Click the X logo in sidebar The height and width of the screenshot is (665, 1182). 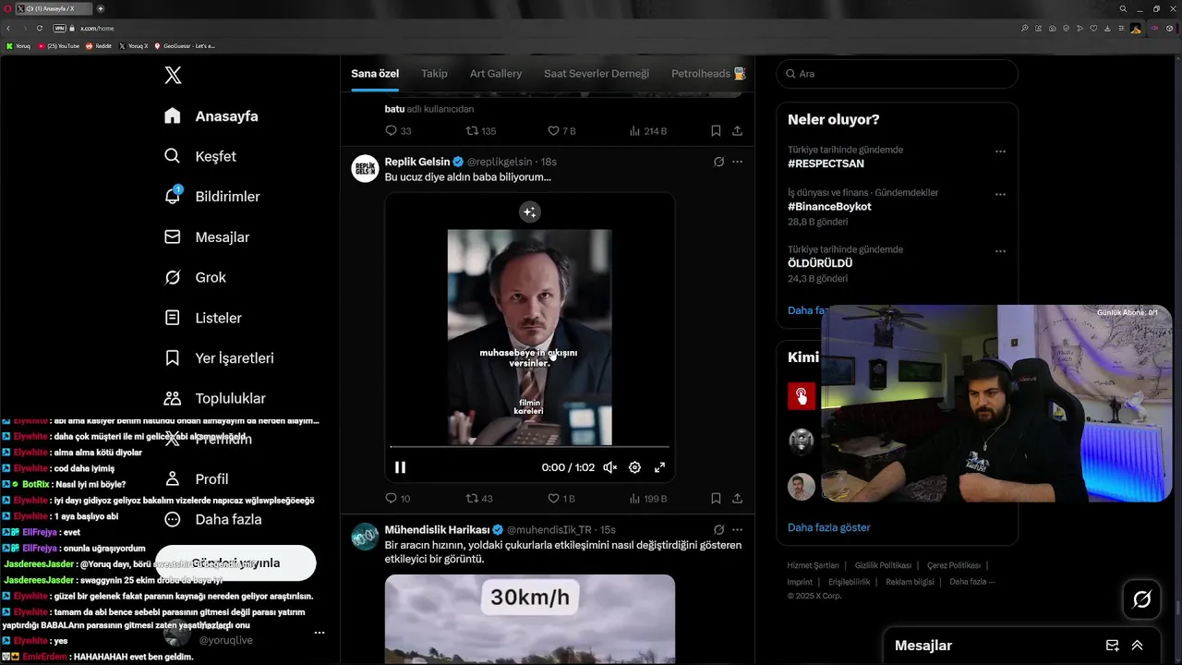click(173, 75)
